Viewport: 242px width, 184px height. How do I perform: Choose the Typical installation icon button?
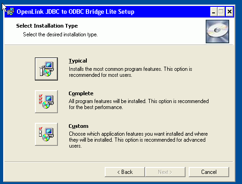[x=46, y=69]
